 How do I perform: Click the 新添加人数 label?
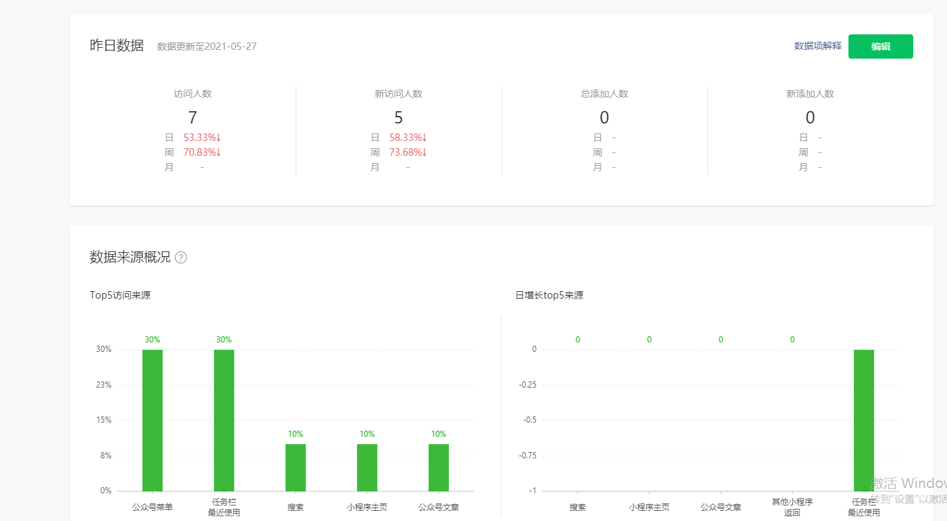(x=810, y=94)
